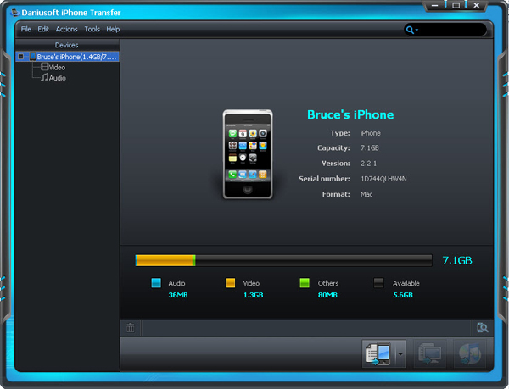The width and height of the screenshot is (509, 389).
Task: Open the File menu
Action: [26, 29]
